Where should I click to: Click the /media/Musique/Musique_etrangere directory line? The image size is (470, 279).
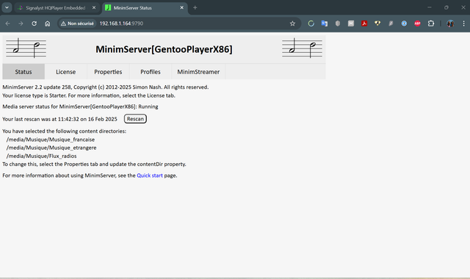(x=51, y=148)
